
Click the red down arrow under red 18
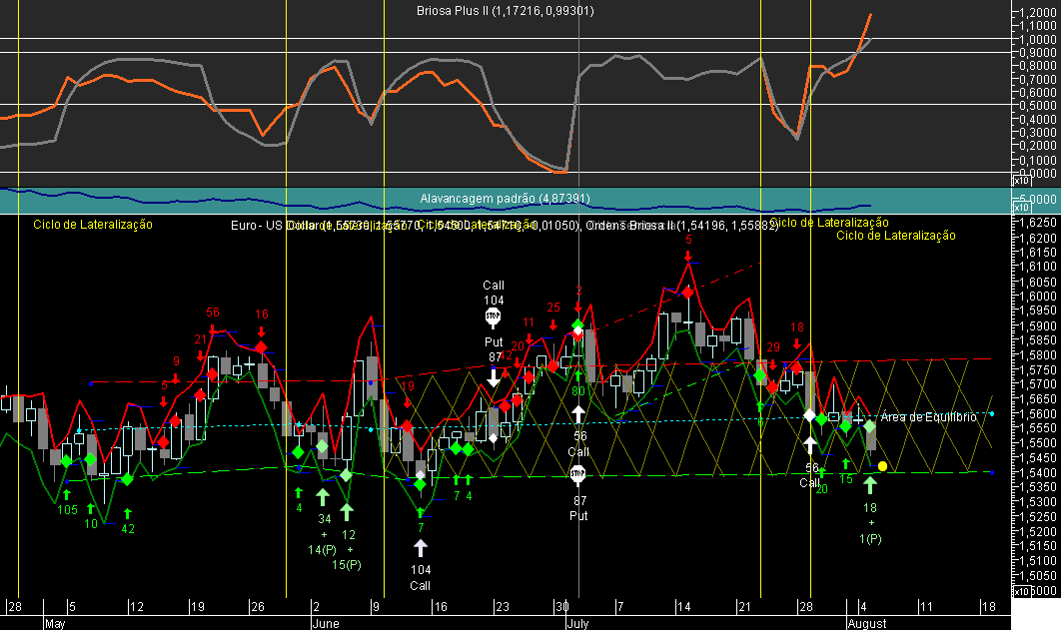coord(797,343)
